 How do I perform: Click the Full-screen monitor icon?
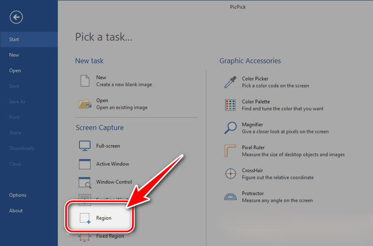85,146
